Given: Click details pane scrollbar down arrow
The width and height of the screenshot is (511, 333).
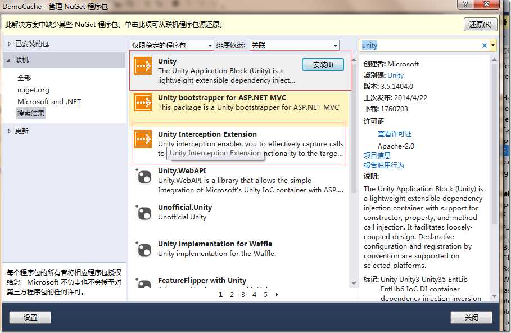Looking at the screenshot, I should tap(494, 296).
